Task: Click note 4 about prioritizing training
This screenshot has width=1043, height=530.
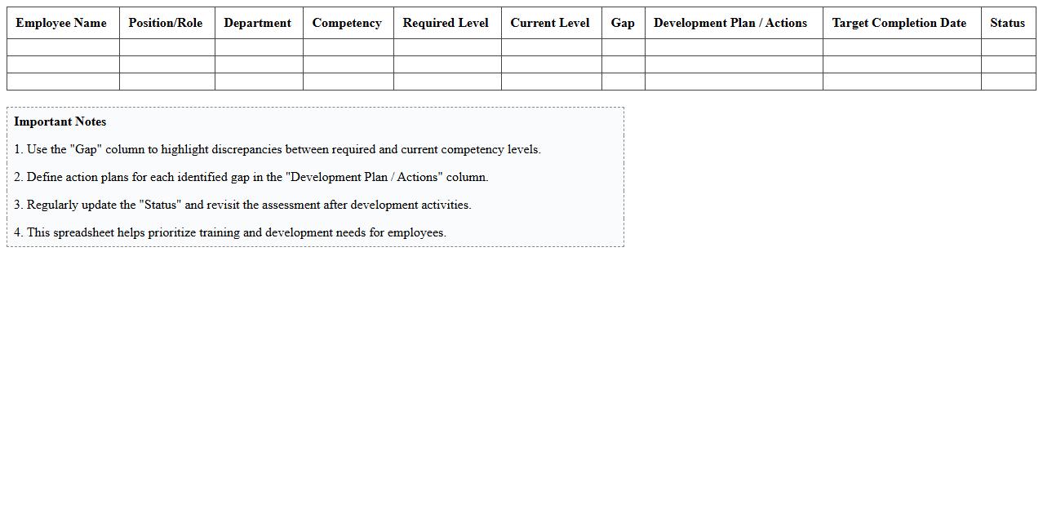Action: point(230,232)
